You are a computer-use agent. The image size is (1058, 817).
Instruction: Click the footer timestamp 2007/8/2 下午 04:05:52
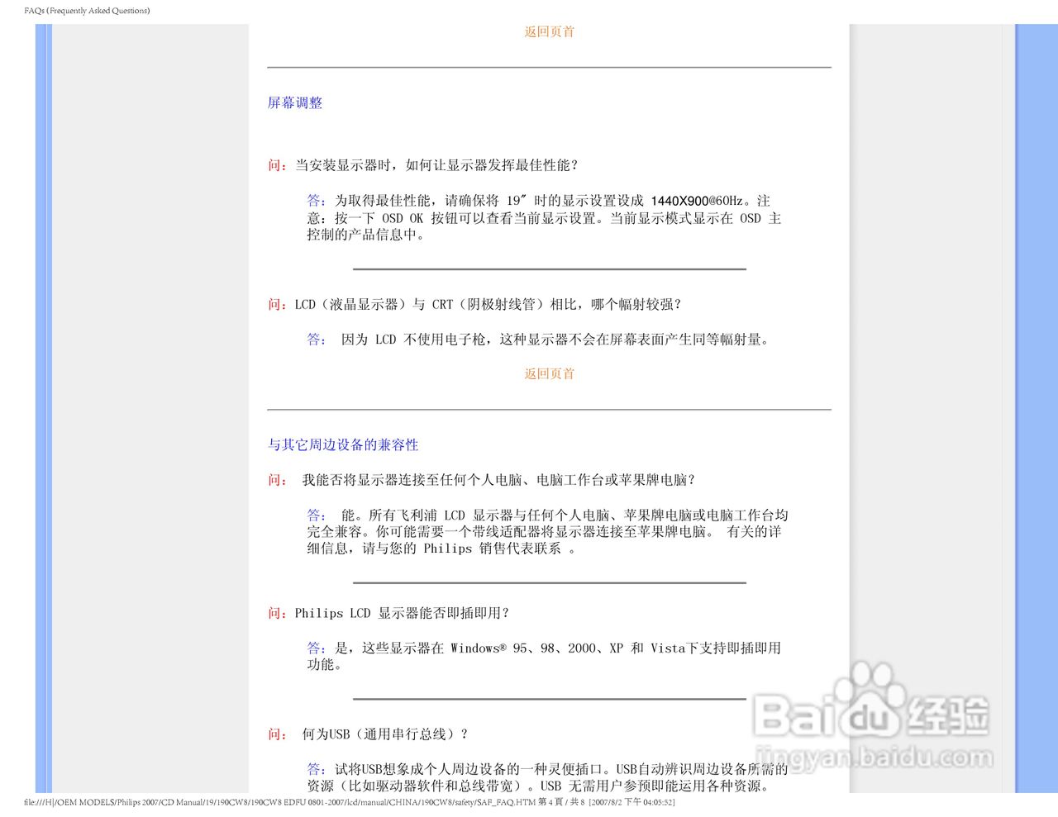[x=632, y=802]
